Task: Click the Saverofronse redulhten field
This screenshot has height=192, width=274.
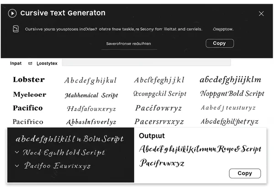Action: tap(129, 44)
